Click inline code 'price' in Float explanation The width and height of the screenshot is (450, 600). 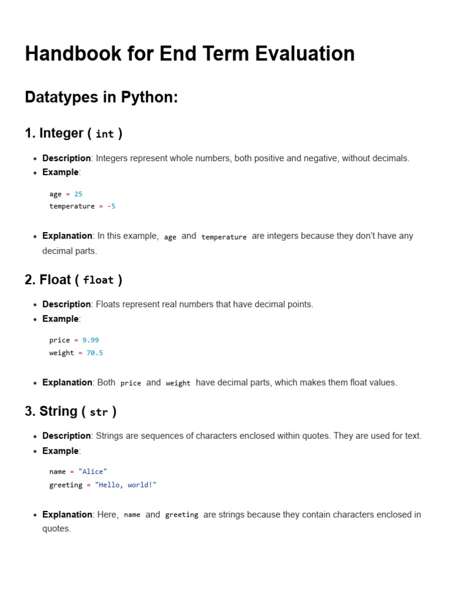pyautogui.click(x=131, y=383)
